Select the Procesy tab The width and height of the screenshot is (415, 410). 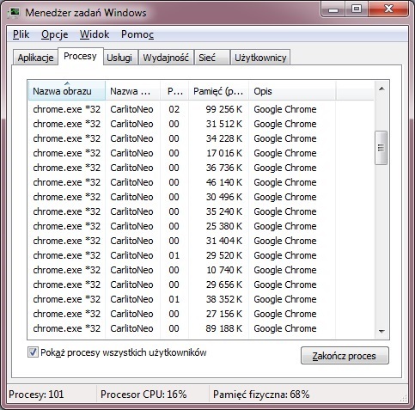[80, 56]
